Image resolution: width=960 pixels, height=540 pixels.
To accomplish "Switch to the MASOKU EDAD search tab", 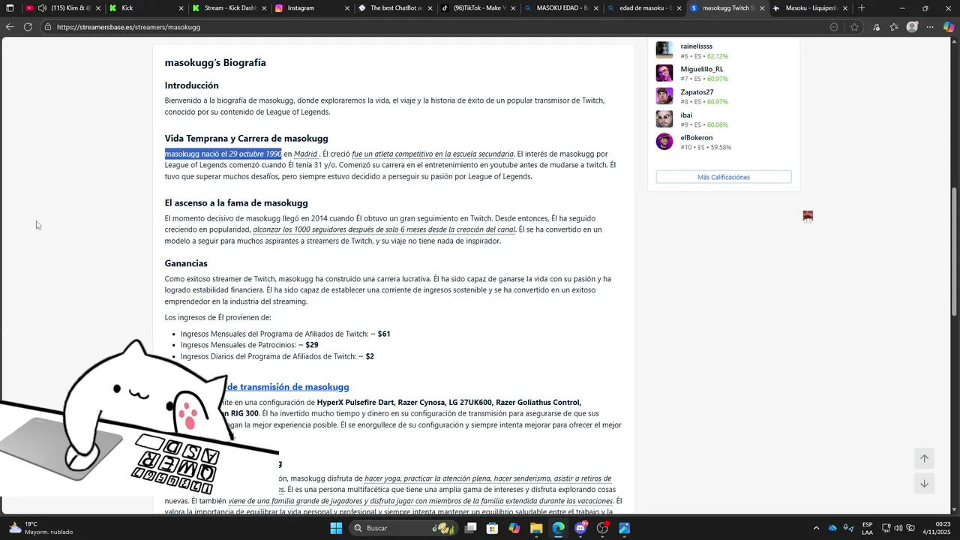I will tap(560, 8).
